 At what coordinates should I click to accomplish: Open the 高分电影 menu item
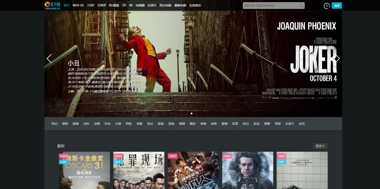coord(165,5)
